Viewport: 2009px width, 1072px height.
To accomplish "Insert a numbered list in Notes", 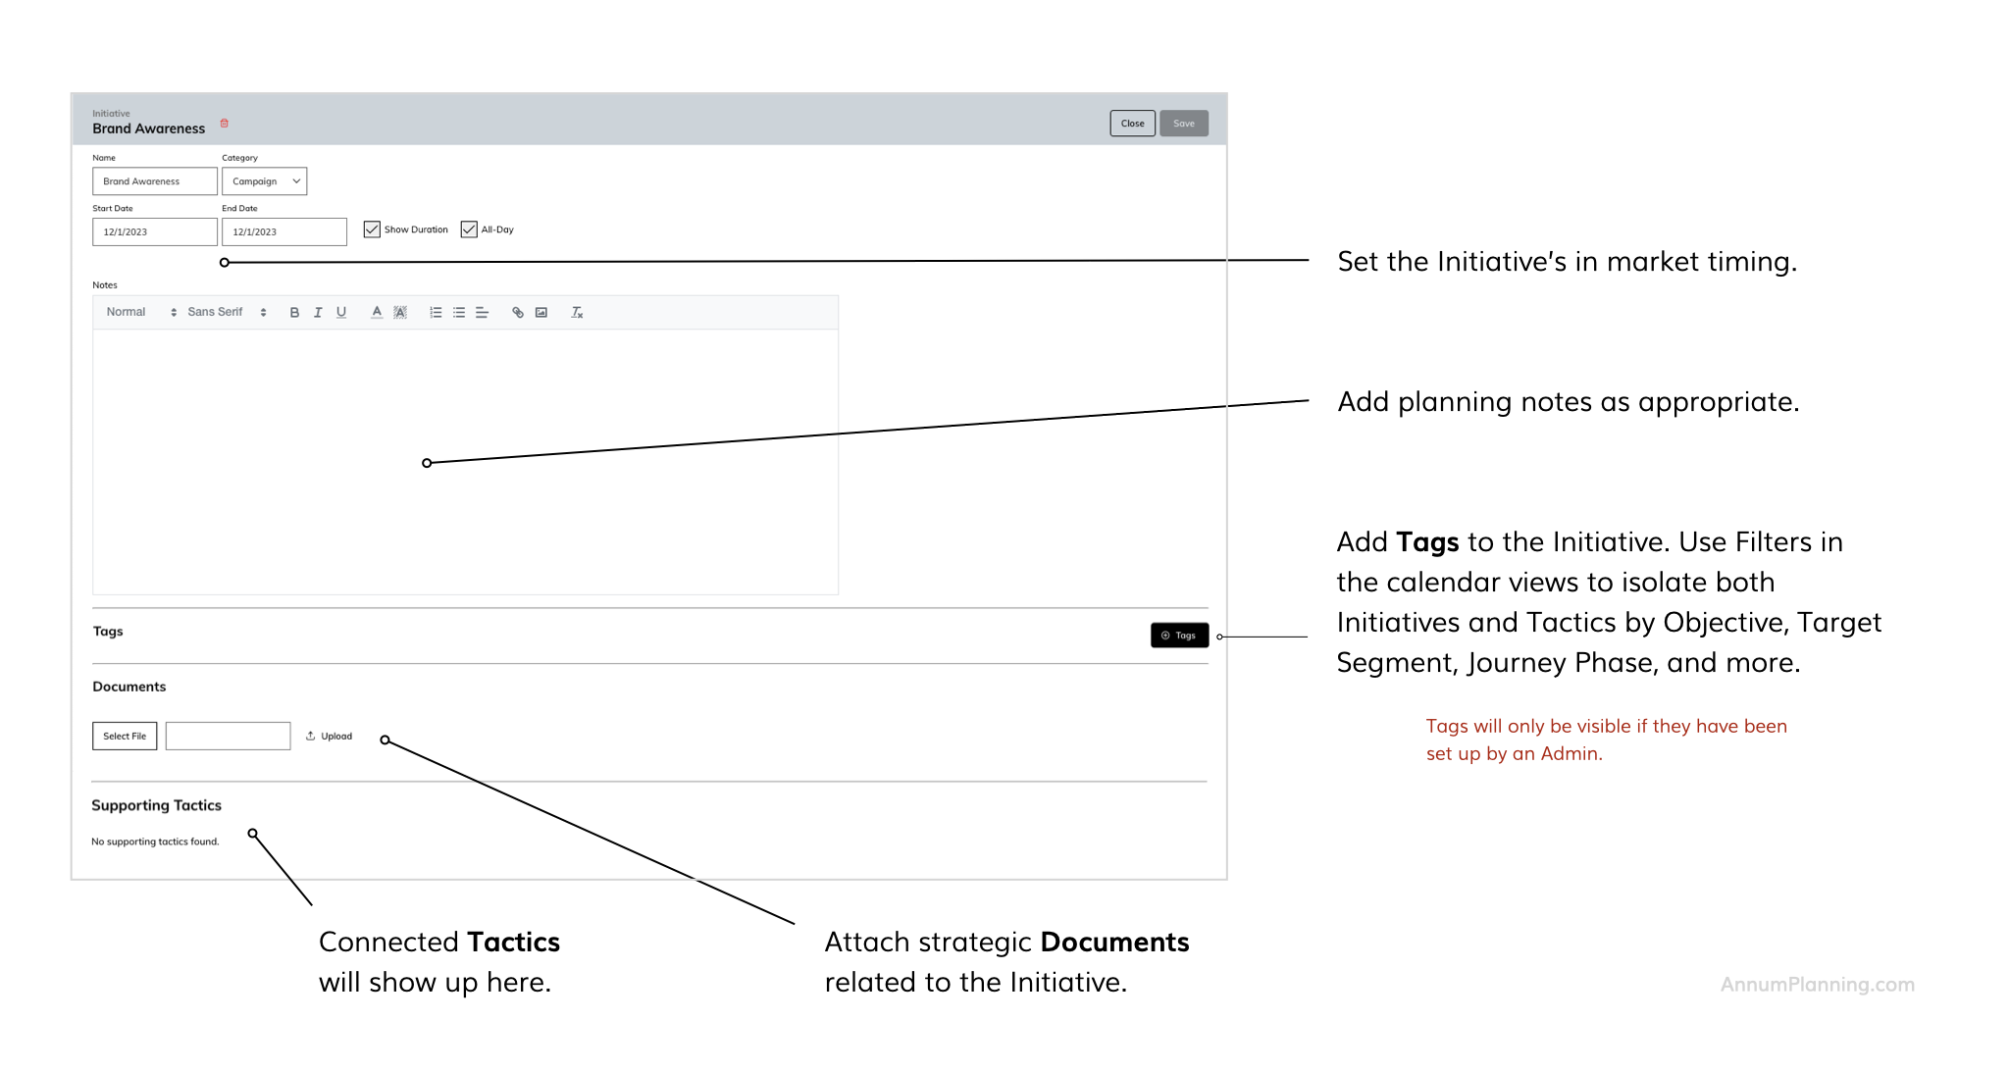I will (x=436, y=313).
